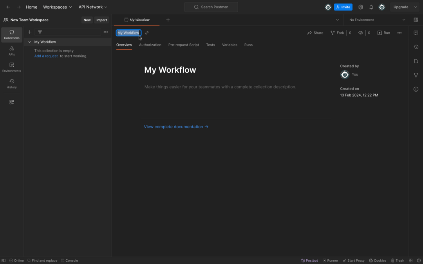
Task: Expand the arrow next to Upgrade
Action: click(416, 7)
